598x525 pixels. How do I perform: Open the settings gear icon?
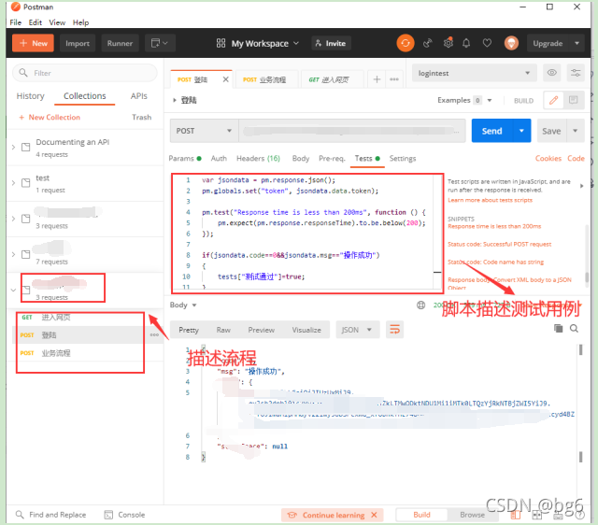click(x=448, y=43)
